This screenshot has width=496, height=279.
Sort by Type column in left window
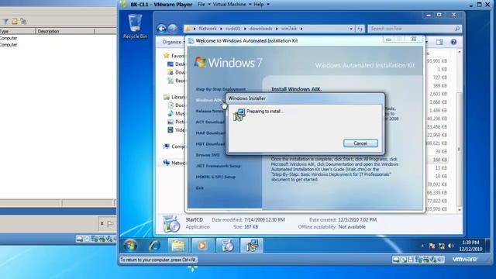tap(18, 31)
